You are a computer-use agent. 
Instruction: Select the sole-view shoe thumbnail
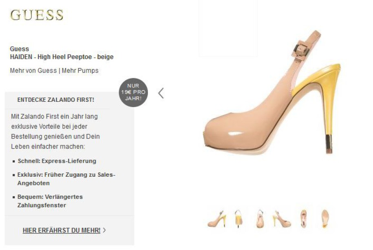(325, 219)
